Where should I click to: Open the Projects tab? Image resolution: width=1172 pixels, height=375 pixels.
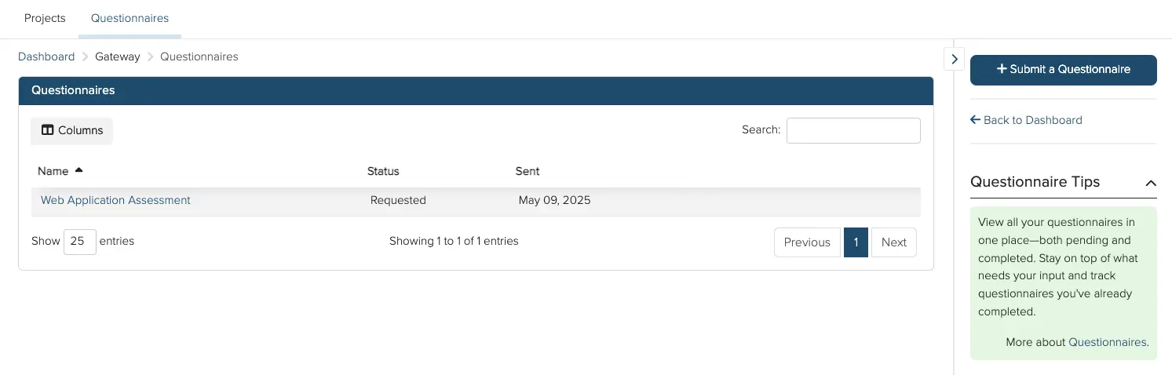pyautogui.click(x=45, y=18)
